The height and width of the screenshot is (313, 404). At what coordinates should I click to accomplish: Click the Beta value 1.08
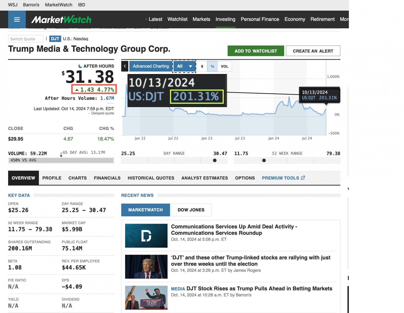click(15, 268)
